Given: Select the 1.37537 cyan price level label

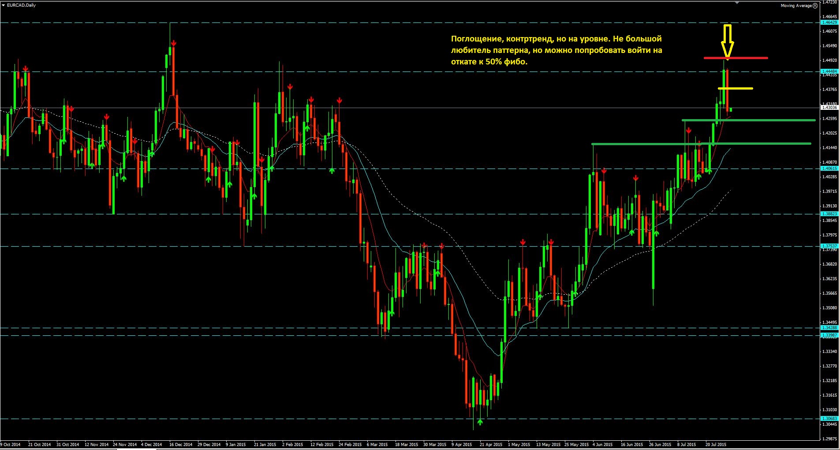Looking at the screenshot, I should pyautogui.click(x=829, y=246).
